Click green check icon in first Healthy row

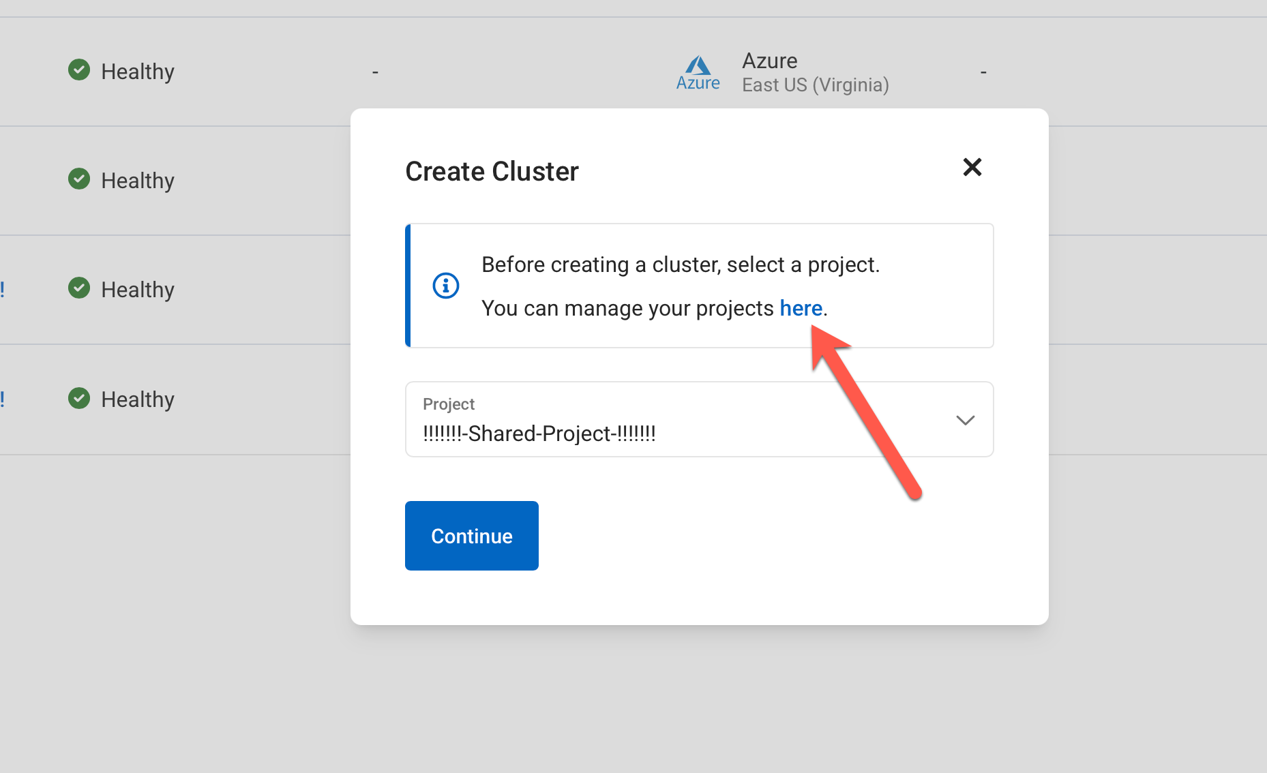click(x=79, y=70)
